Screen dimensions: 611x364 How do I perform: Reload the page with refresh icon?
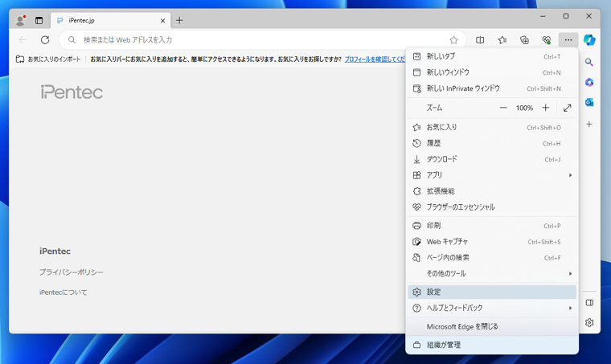(45, 39)
